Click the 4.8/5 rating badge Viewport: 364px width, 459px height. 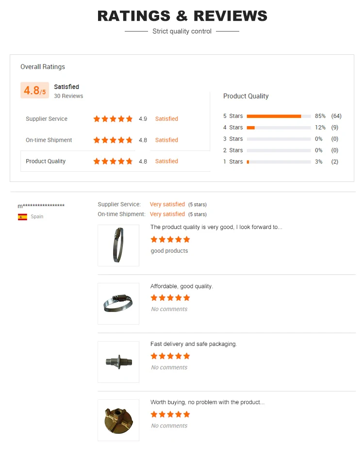pos(34,90)
